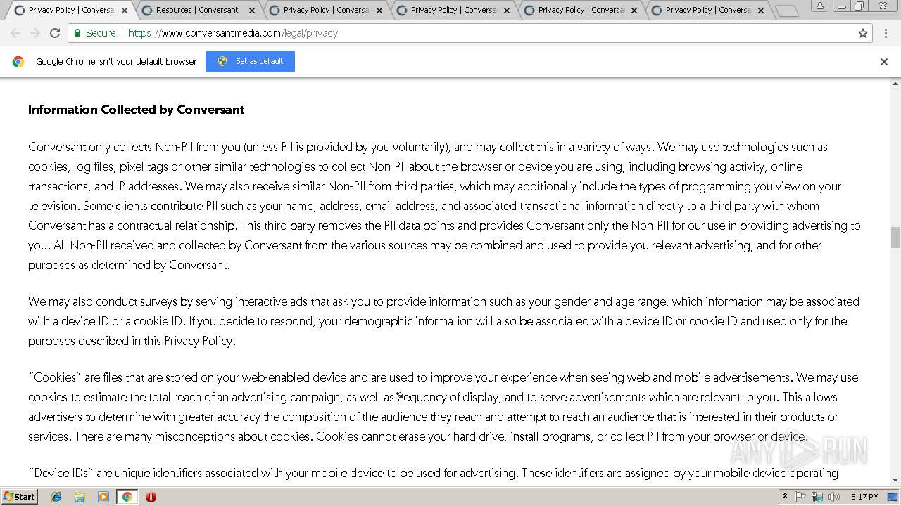901x506 pixels.
Task: Click the shield icon on Set as default
Action: click(x=222, y=61)
